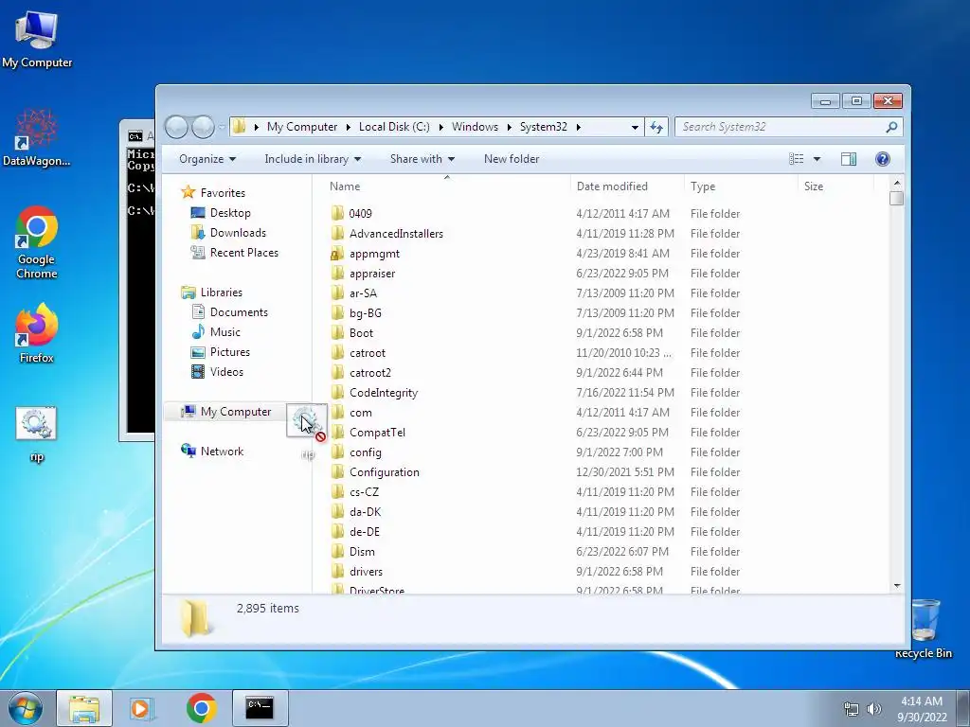Toggle the preview pane button

point(848,159)
